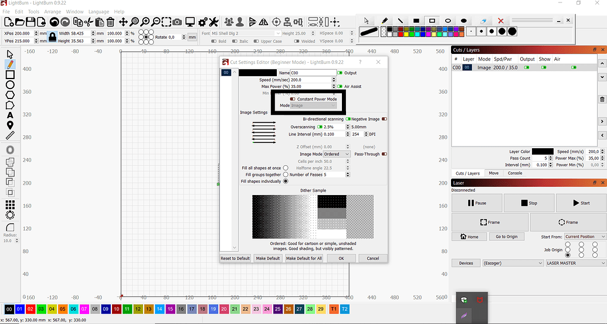607x324 pixels.
Task: Open Settings gears icon
Action: pyautogui.click(x=202, y=22)
